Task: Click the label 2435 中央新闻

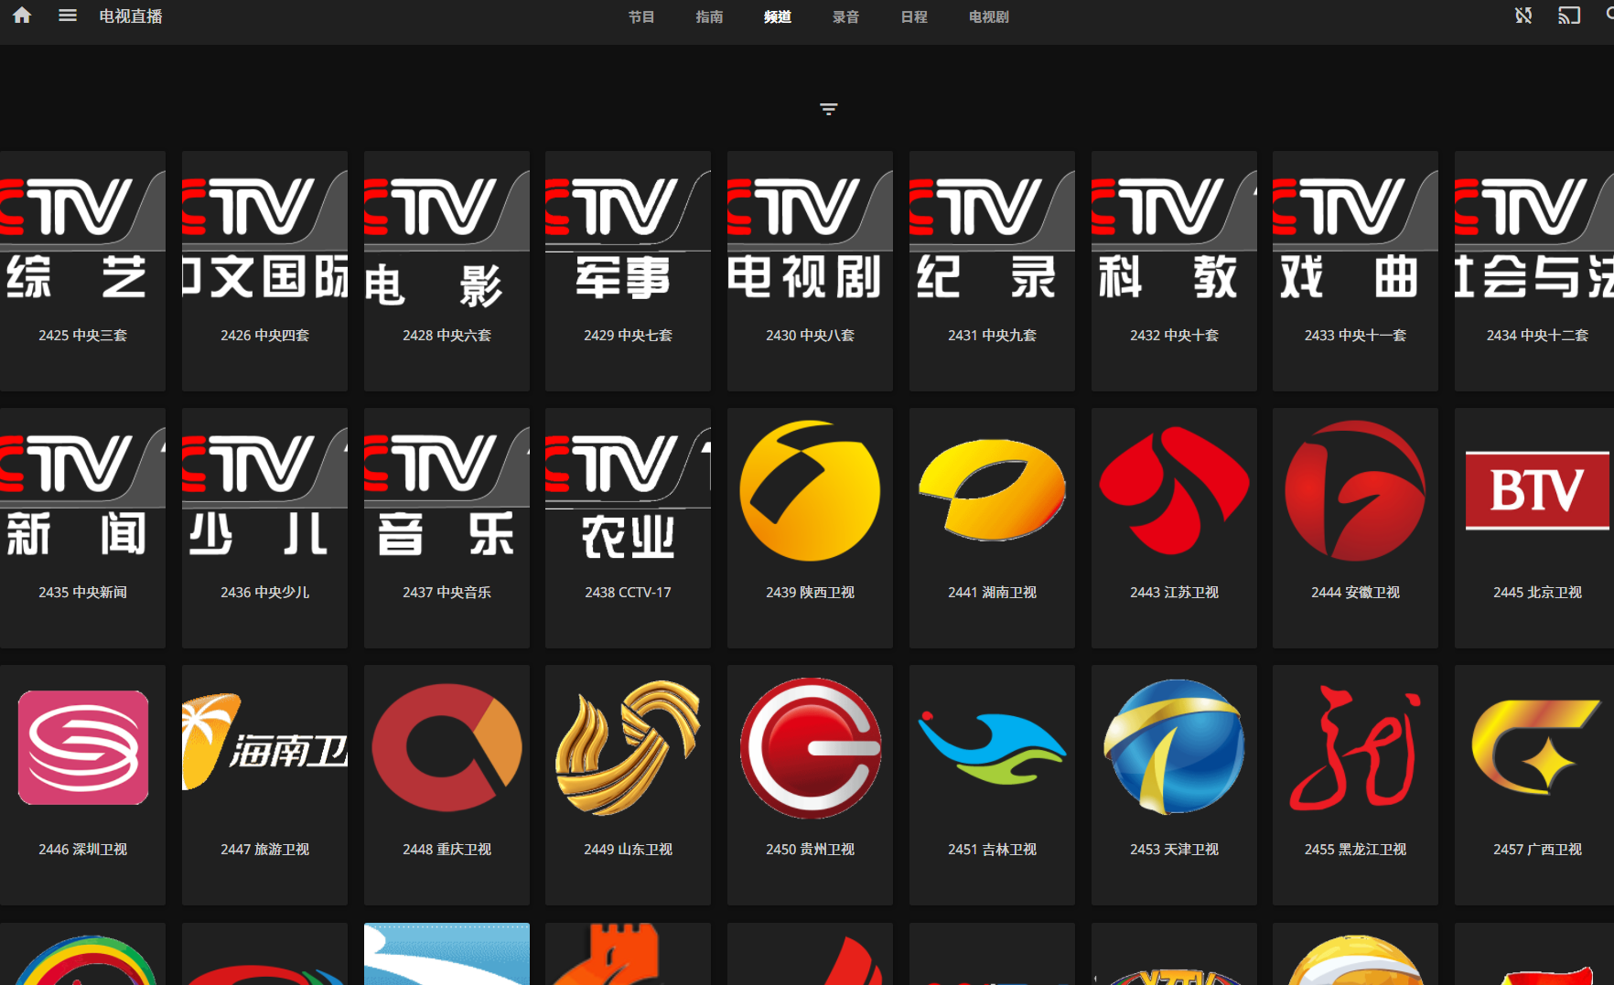Action: click(x=82, y=593)
